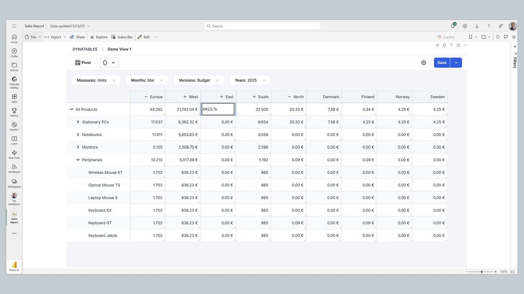This screenshot has width=524, height=294.
Task: Open Workspaces in the left sidebar
Action: tap(14, 183)
